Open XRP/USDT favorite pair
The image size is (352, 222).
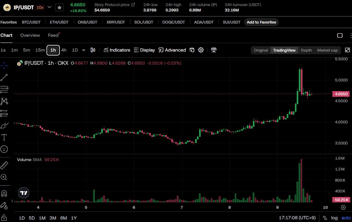click(x=116, y=22)
